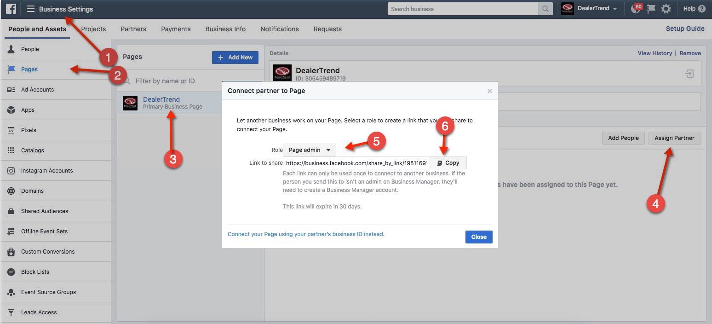Click the Domains globe icon

coord(11,191)
